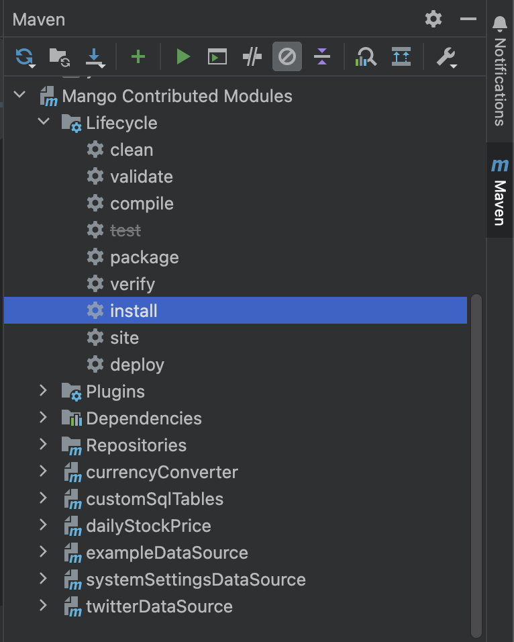Toggle Offline Mode in Maven toolbar
Viewport: 514px width, 642px height.
(x=252, y=56)
